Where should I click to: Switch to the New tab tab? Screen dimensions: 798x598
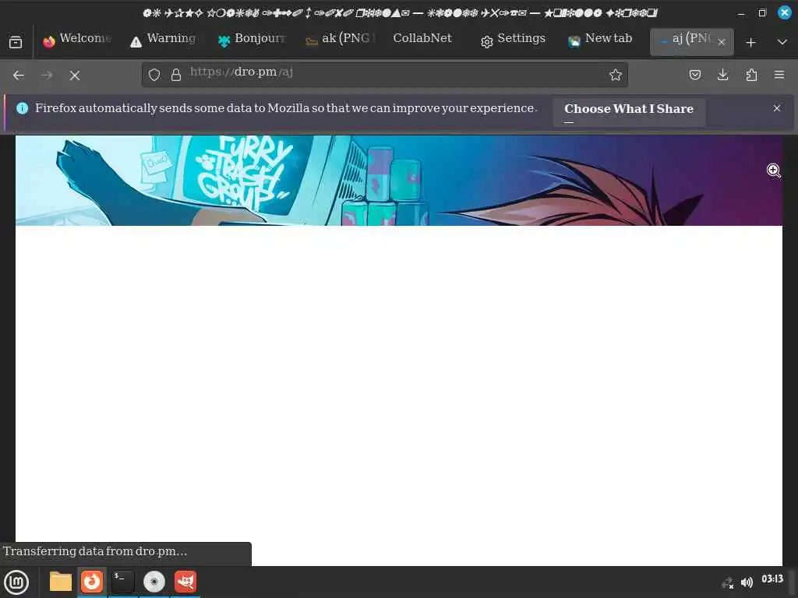601,41
